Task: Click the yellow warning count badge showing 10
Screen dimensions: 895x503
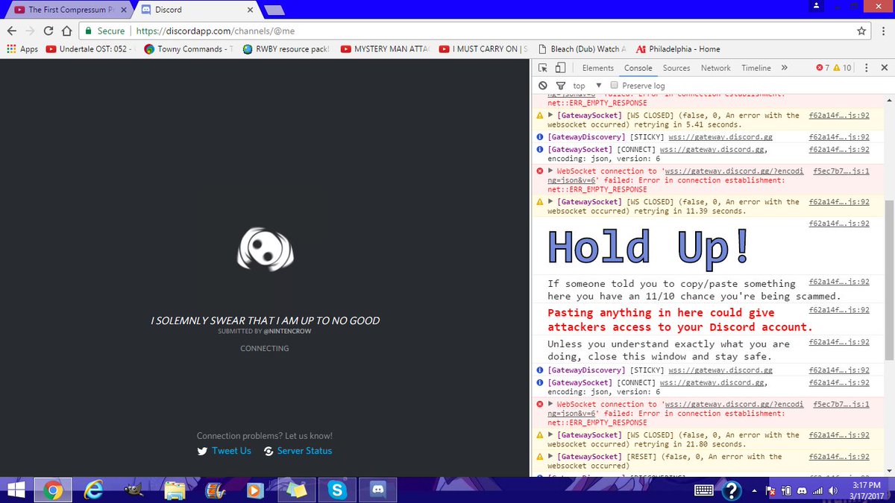Action: click(843, 68)
